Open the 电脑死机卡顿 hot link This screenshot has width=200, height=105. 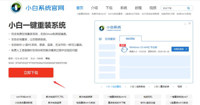tap(168, 14)
